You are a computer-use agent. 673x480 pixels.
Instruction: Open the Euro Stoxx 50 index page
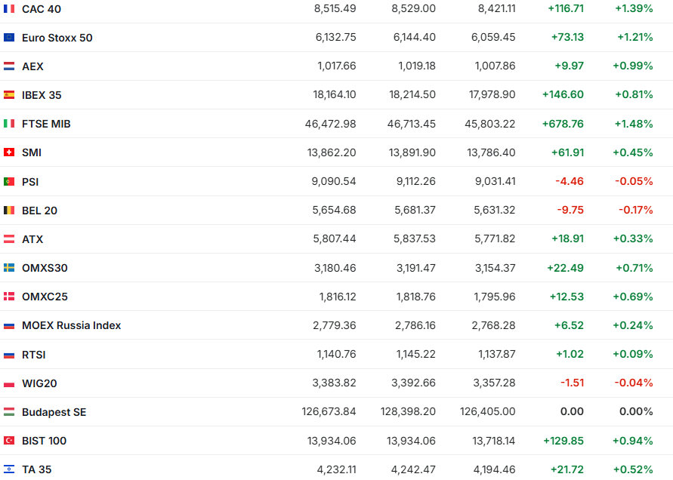[x=57, y=38]
